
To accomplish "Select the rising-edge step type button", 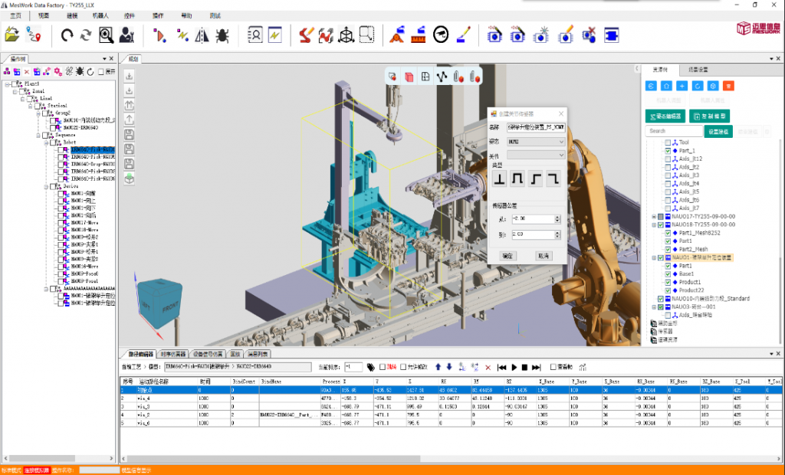I will (x=535, y=179).
